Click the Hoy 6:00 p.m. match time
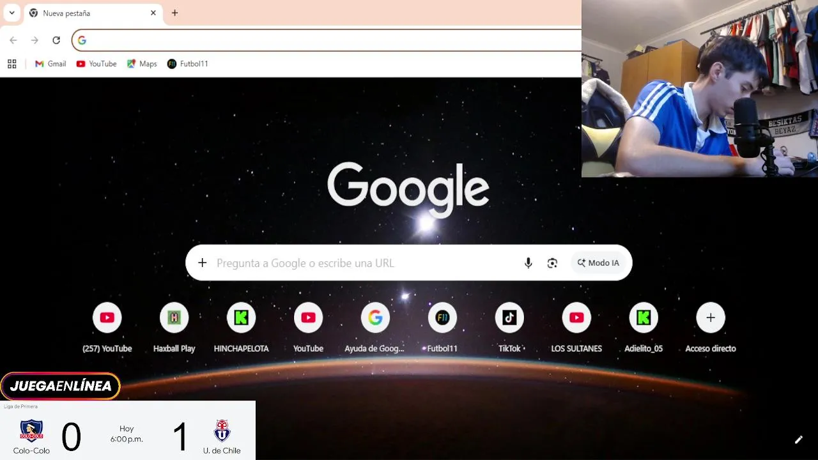The width and height of the screenshot is (818, 460). click(127, 434)
